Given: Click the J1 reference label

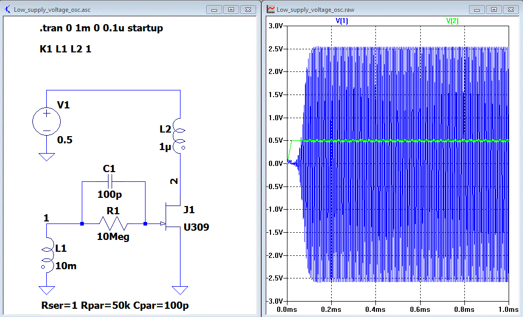Looking at the screenshot, I should tap(188, 210).
